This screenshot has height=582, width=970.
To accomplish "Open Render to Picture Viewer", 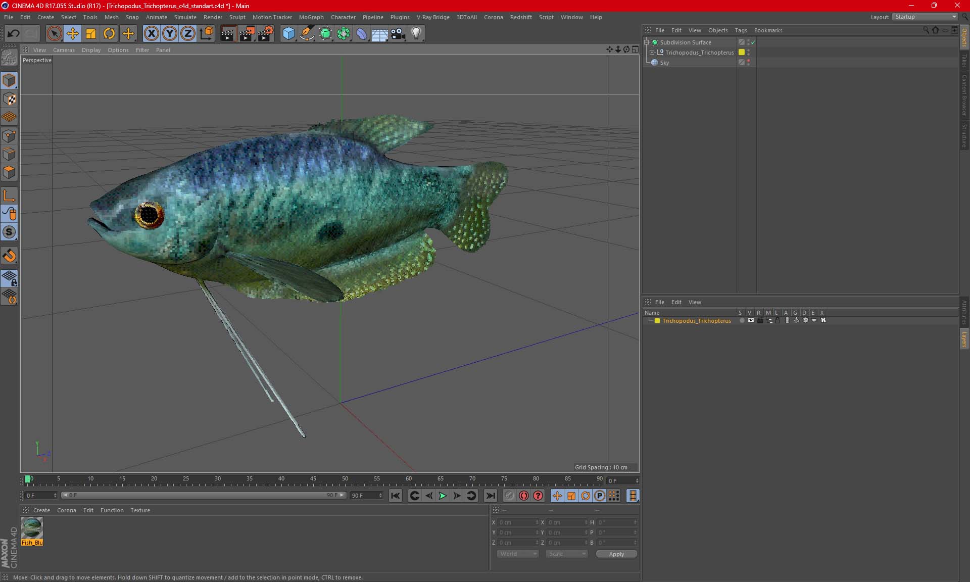I will (x=247, y=34).
